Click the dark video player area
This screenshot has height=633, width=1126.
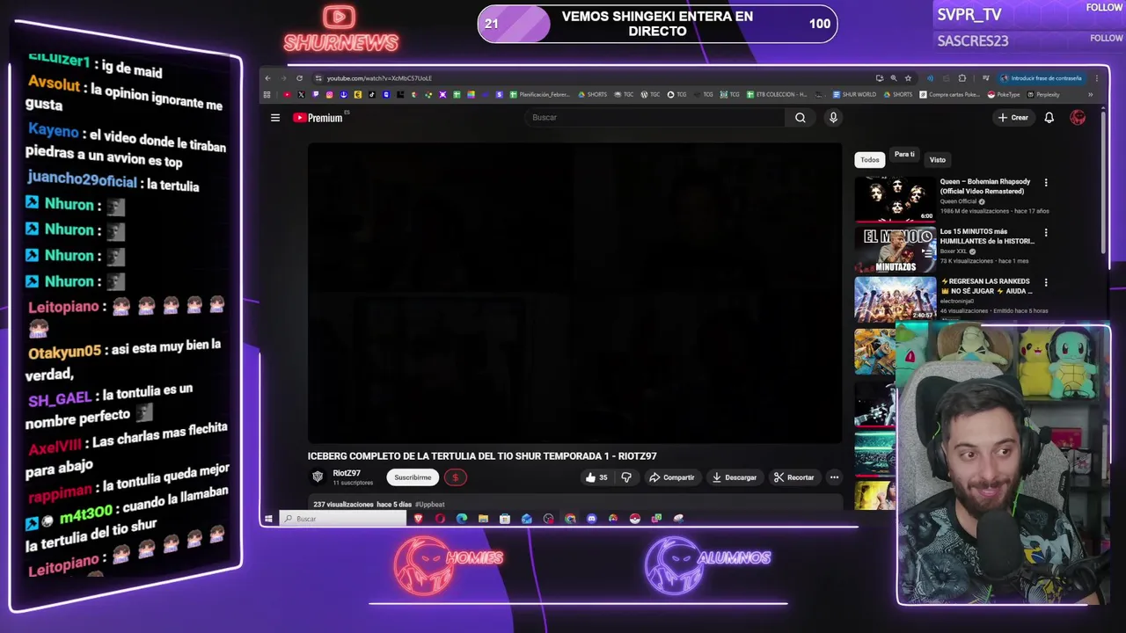tap(574, 294)
